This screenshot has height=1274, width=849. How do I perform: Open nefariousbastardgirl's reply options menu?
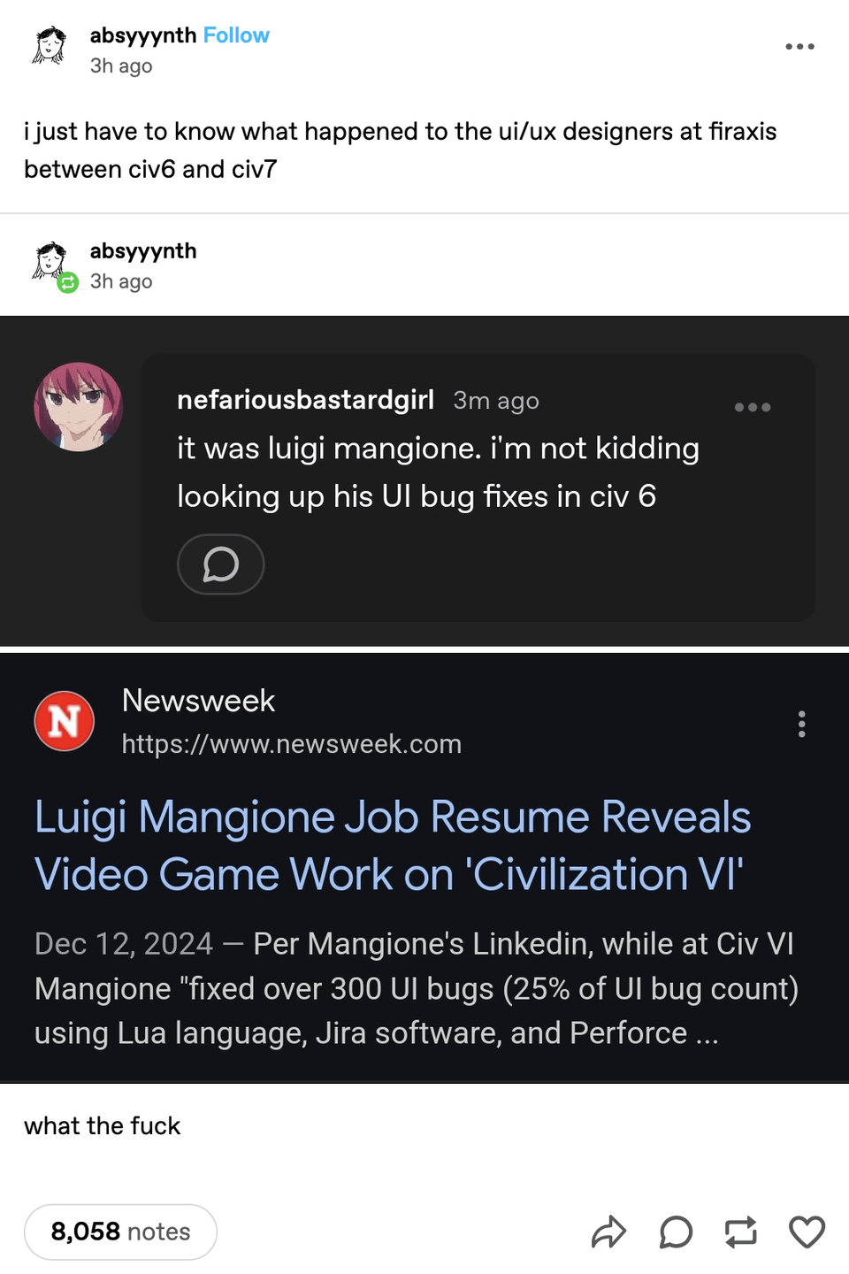(x=753, y=407)
